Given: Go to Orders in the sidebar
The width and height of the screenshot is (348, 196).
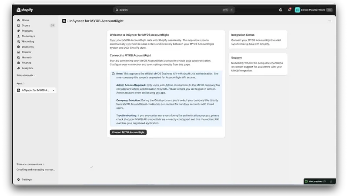Looking at the screenshot, I should point(26,25).
